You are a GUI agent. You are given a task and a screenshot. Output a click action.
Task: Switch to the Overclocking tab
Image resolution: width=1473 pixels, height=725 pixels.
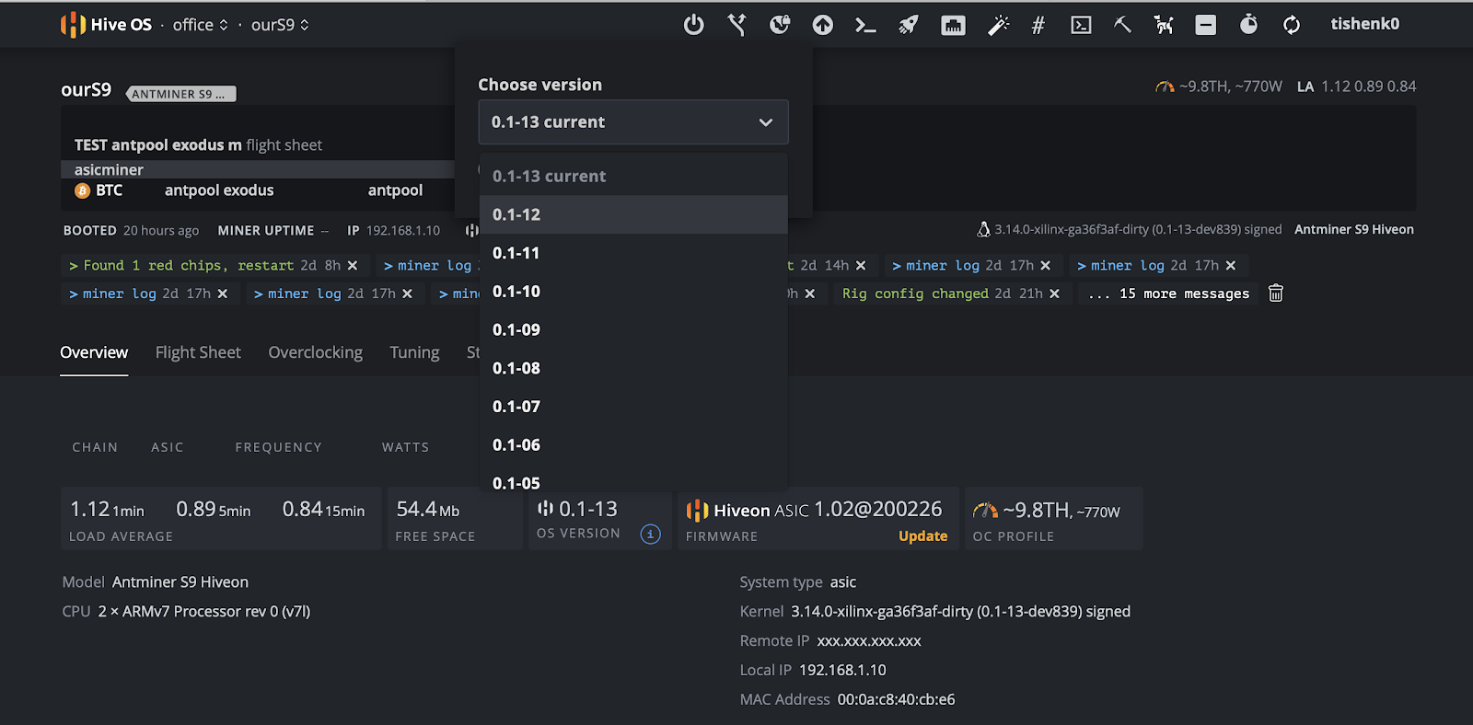click(315, 352)
